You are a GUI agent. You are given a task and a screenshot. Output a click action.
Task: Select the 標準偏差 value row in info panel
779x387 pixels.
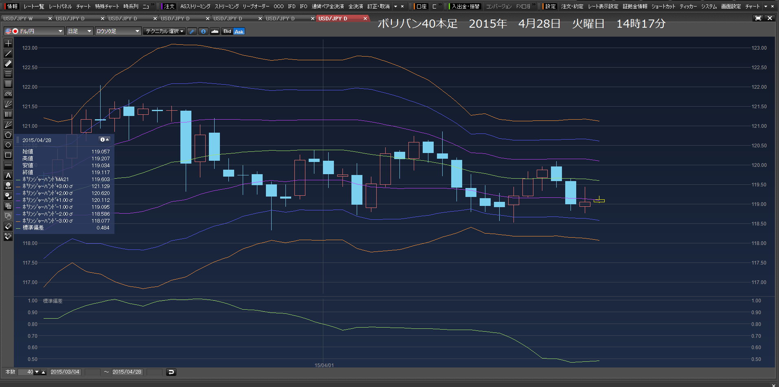[x=63, y=228]
